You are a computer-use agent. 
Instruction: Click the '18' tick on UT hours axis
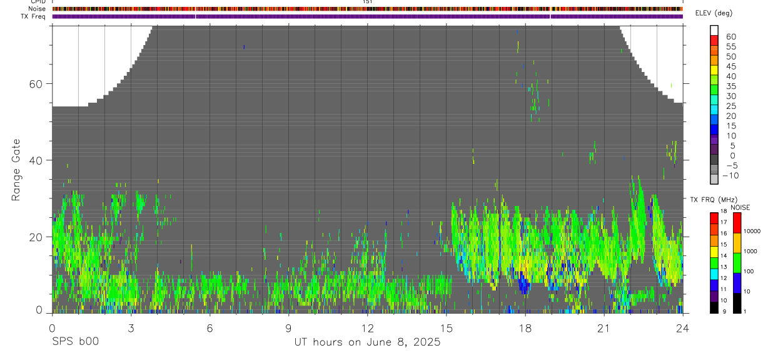click(525, 328)
